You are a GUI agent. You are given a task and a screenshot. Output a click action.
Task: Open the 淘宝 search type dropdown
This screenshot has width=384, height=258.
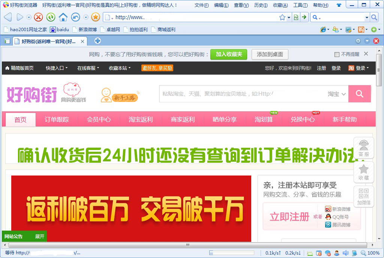click(337, 94)
